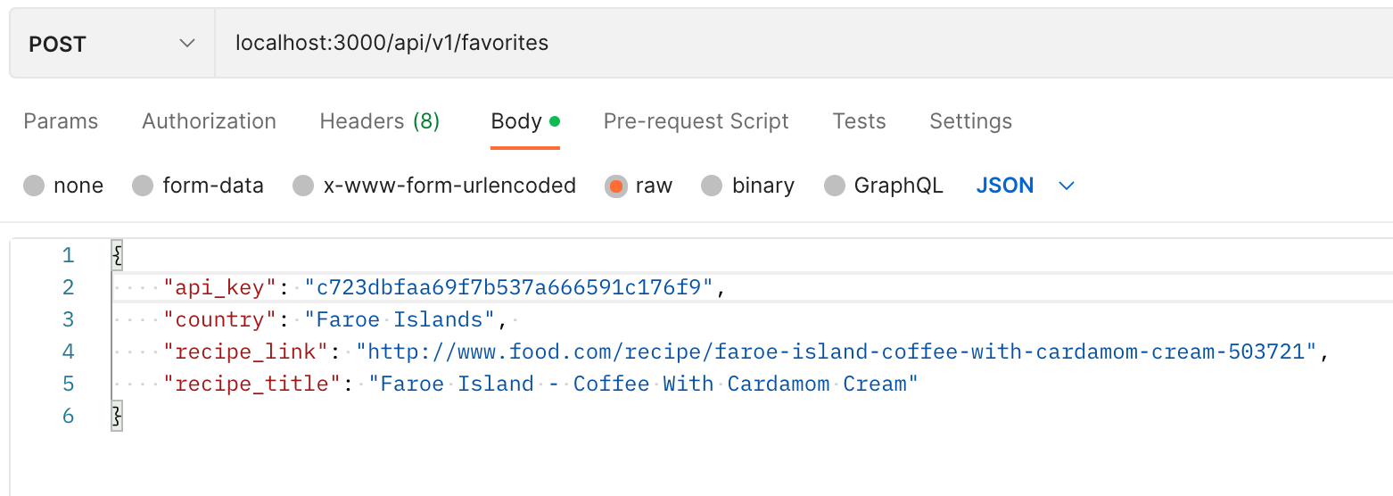Select the Body tab
Screen dimensions: 1393x496
pyautogui.click(x=525, y=121)
